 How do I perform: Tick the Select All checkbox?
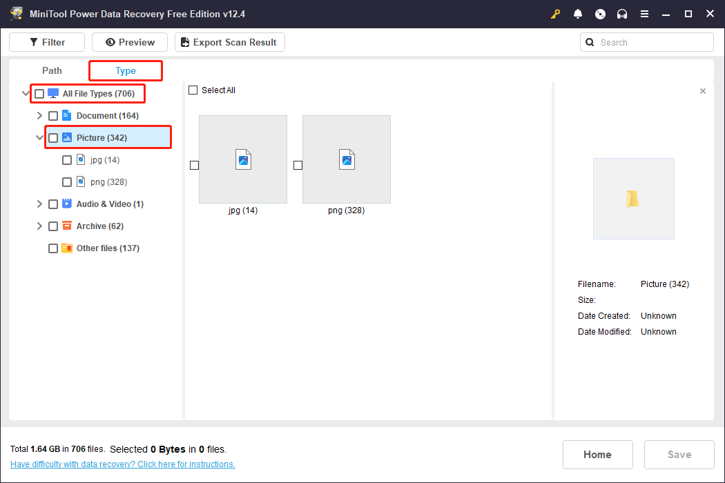pyautogui.click(x=193, y=90)
